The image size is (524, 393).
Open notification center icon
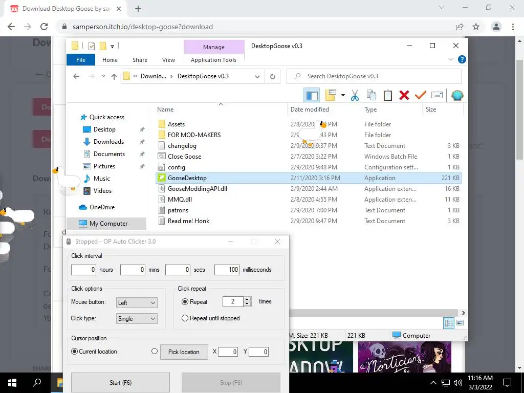[x=507, y=383]
